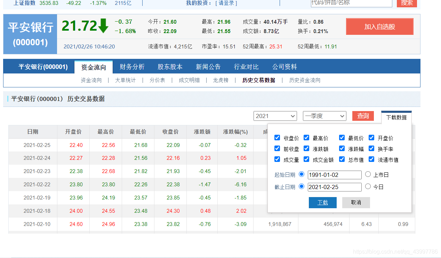Click the 下载 button
Viewport: 441px width, 258px height.
click(323, 202)
